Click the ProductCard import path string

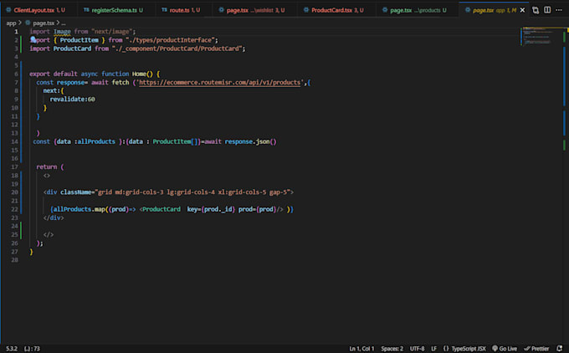coord(178,49)
